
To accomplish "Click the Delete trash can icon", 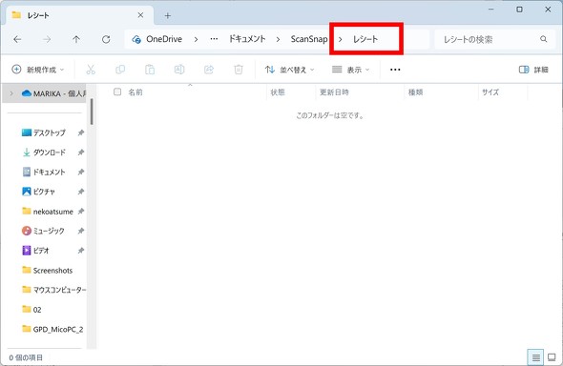I will 239,70.
